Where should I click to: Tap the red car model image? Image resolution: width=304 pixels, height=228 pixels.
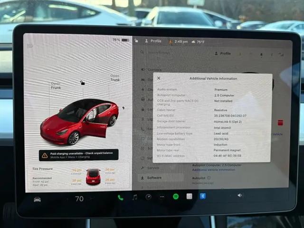tap(79, 122)
